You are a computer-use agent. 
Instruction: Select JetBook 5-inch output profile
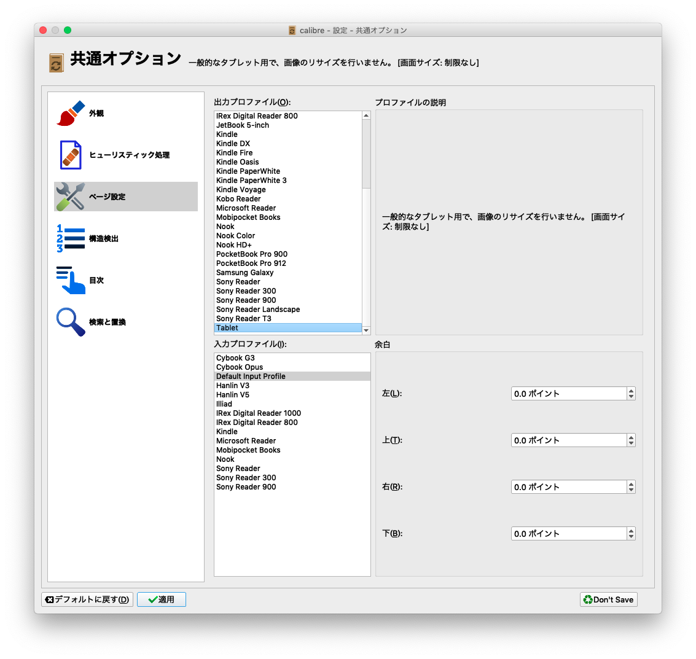288,125
